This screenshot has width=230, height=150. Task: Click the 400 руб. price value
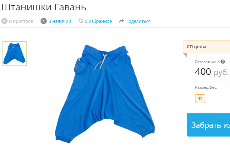tap(212, 72)
